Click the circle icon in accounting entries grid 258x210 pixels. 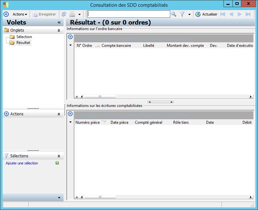coord(70,114)
